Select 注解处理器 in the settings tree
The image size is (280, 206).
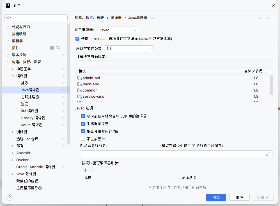click(30, 97)
